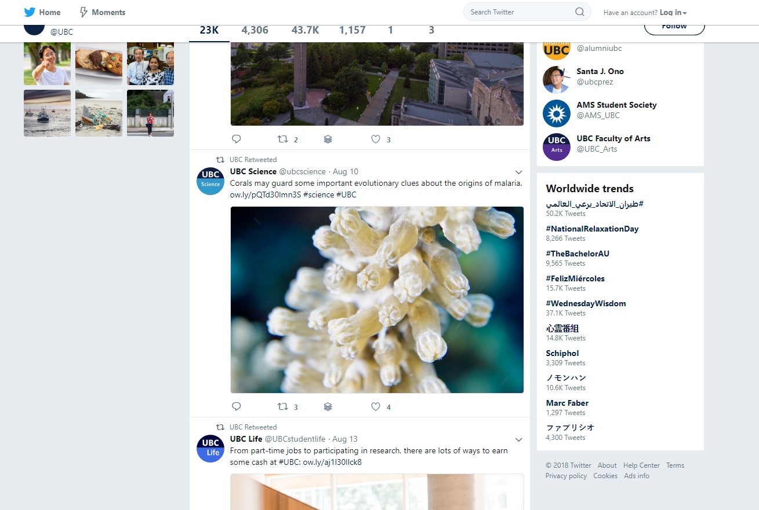Viewport: 759px width, 510px height.
Task: Click the @ubcscience handle in tweet
Action: pos(303,171)
